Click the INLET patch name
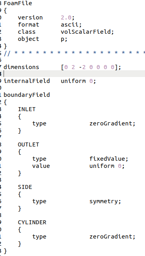 pyautogui.click(x=27, y=109)
